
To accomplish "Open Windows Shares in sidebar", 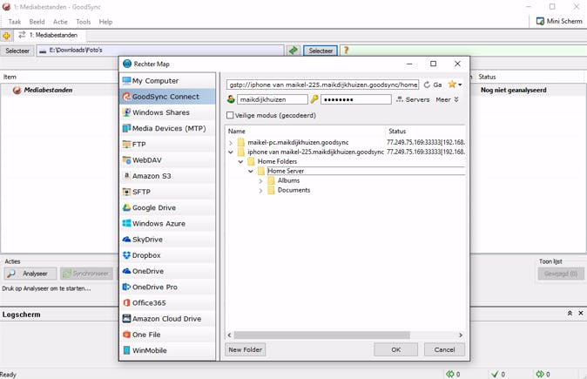I will pos(168,112).
